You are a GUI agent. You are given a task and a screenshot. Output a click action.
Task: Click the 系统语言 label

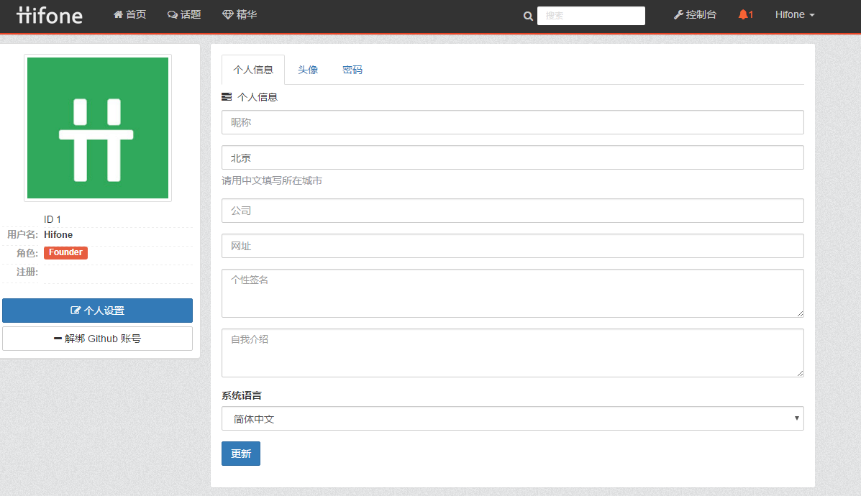tap(242, 395)
